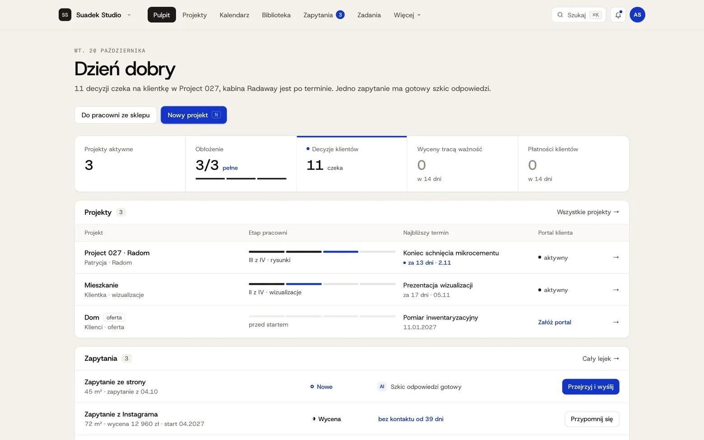Open Dom project row arrow
The image size is (704, 440).
616,322
